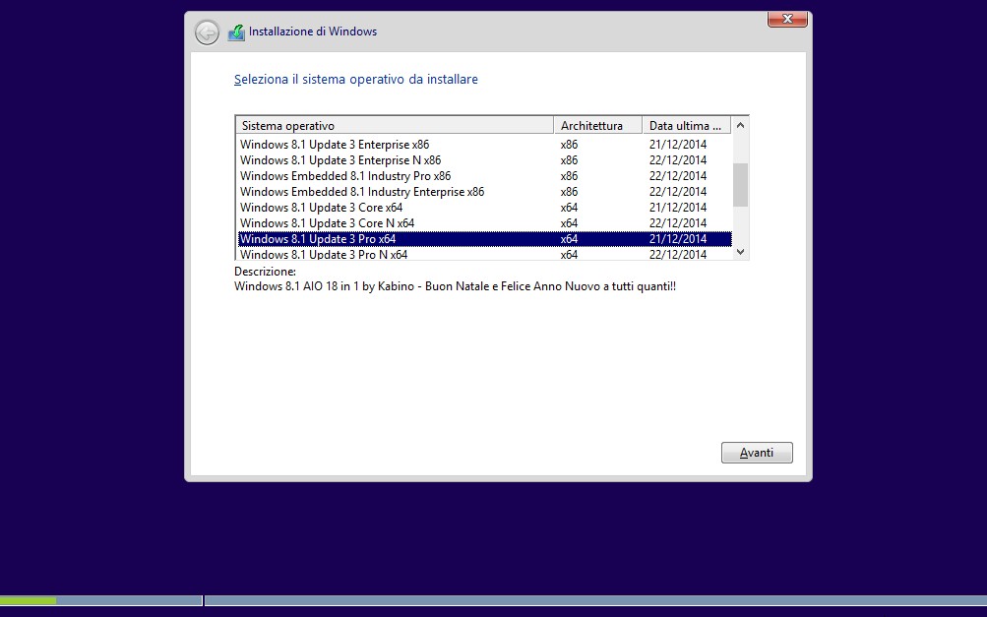Click heading Seleziona il sistema operativo da installare
The height and width of the screenshot is (617, 987).
[355, 80]
